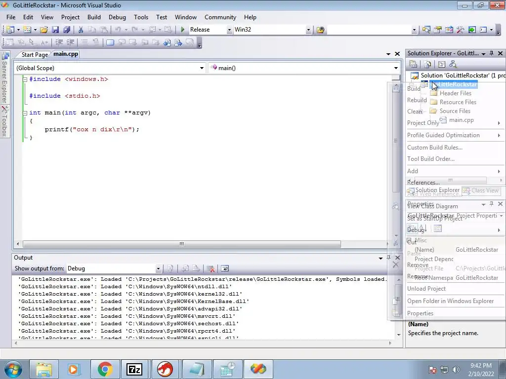Image resolution: width=506 pixels, height=379 pixels.
Task: Click Show All Files in Solution Explorer
Action: tap(427, 64)
